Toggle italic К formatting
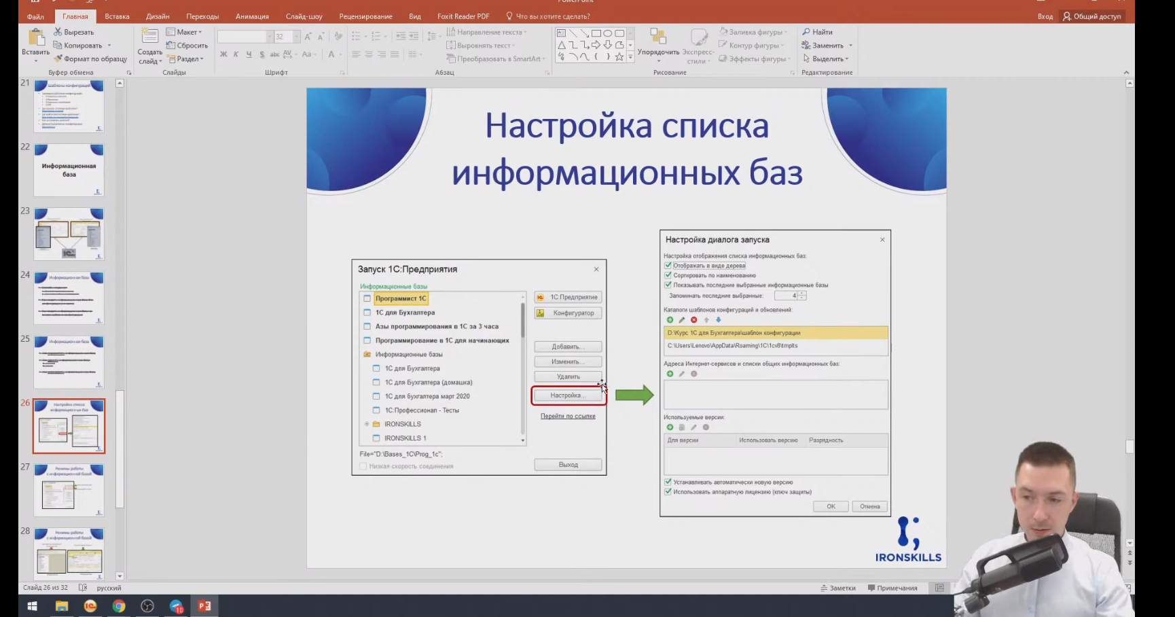This screenshot has width=1175, height=617. 236,54
